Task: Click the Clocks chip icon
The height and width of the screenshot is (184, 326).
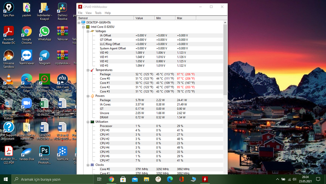Action: pos(92,165)
